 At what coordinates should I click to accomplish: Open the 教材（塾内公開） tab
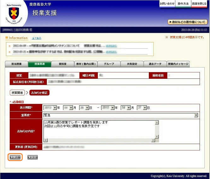click(x=86, y=64)
